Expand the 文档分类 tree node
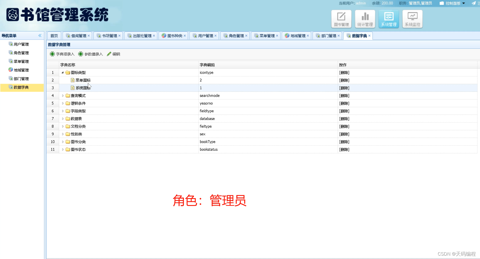This screenshot has height=259, width=480. [63, 126]
